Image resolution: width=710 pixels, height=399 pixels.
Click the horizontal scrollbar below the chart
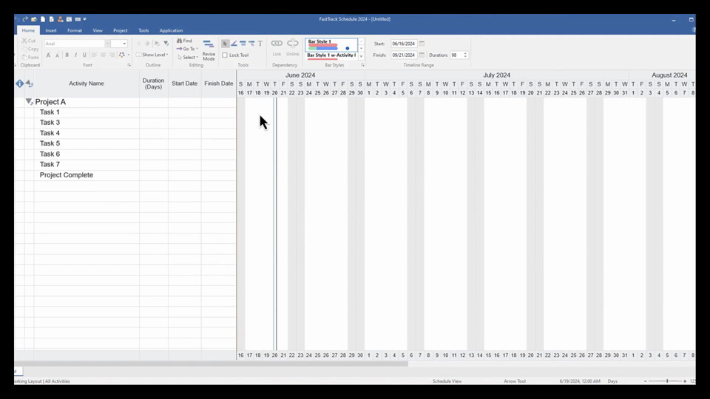coord(211,364)
